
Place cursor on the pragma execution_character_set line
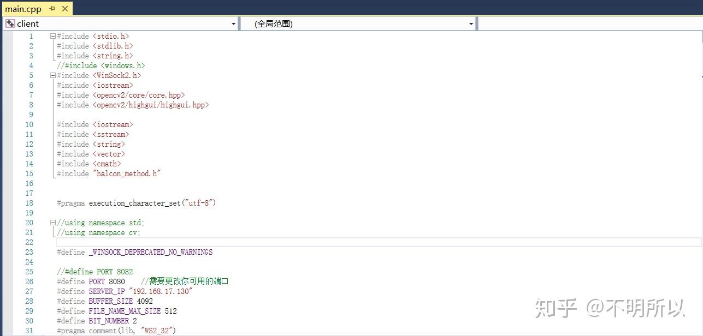point(136,203)
